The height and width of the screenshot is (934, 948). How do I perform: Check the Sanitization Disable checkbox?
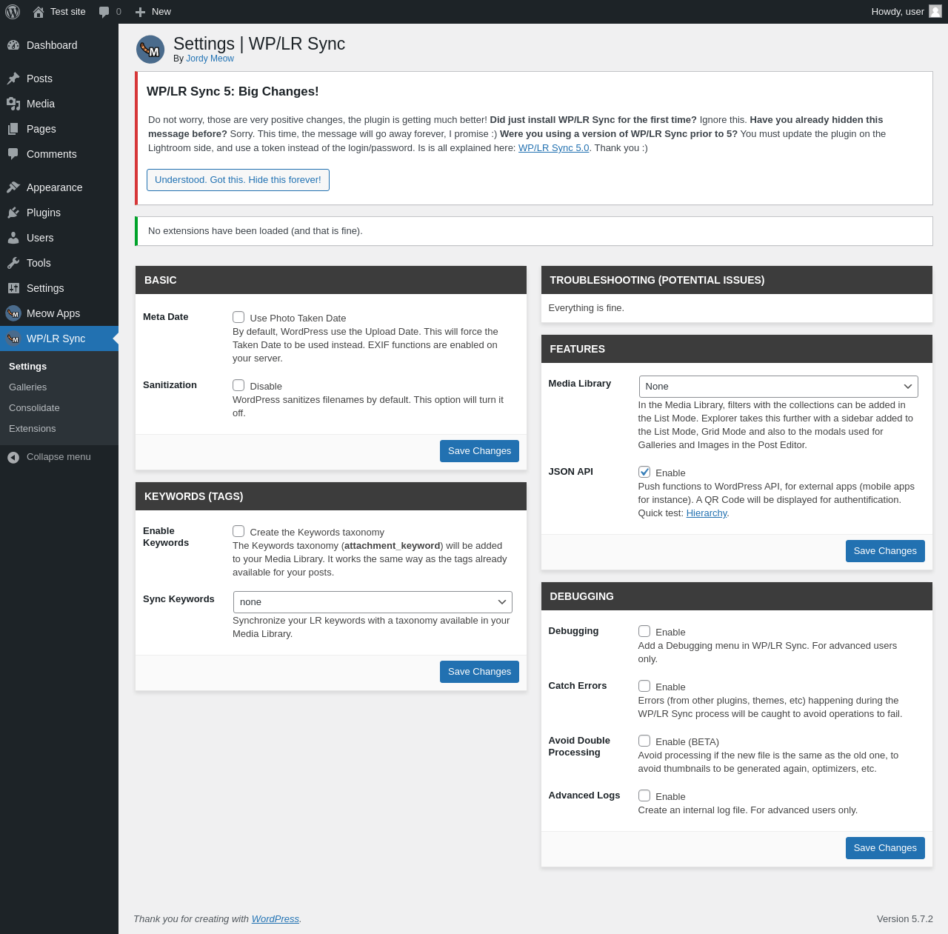click(x=238, y=385)
